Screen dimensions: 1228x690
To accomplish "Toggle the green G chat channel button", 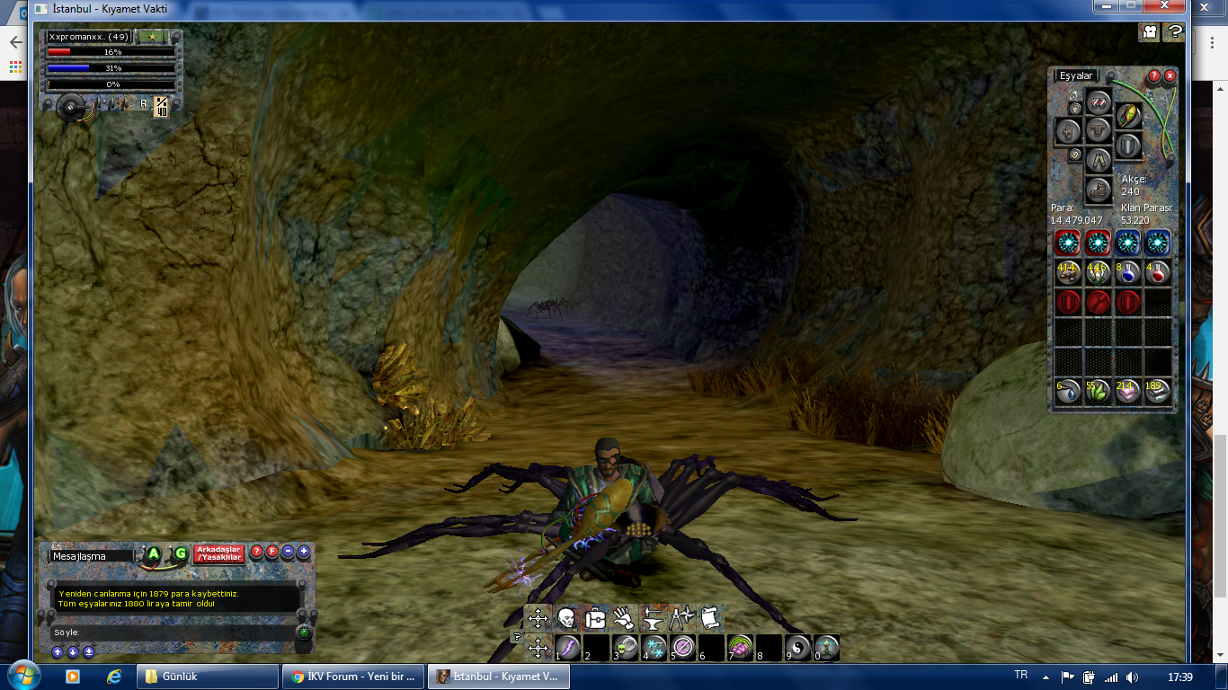I will tap(181, 554).
